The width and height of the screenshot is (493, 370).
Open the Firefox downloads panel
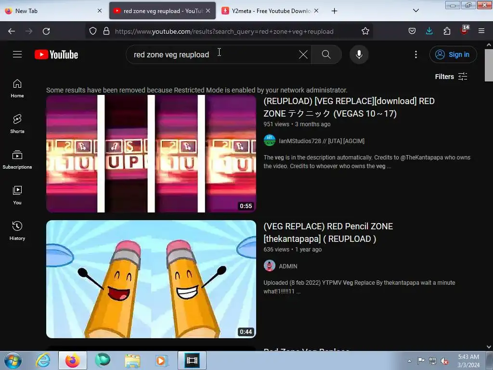point(429,31)
